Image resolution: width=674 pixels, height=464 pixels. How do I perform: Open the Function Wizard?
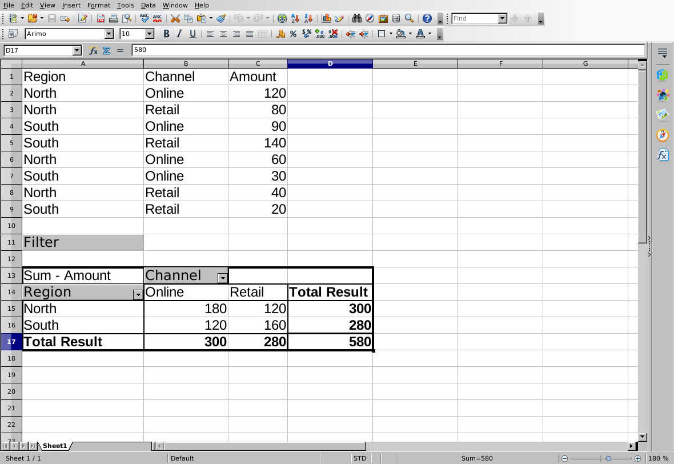(93, 50)
